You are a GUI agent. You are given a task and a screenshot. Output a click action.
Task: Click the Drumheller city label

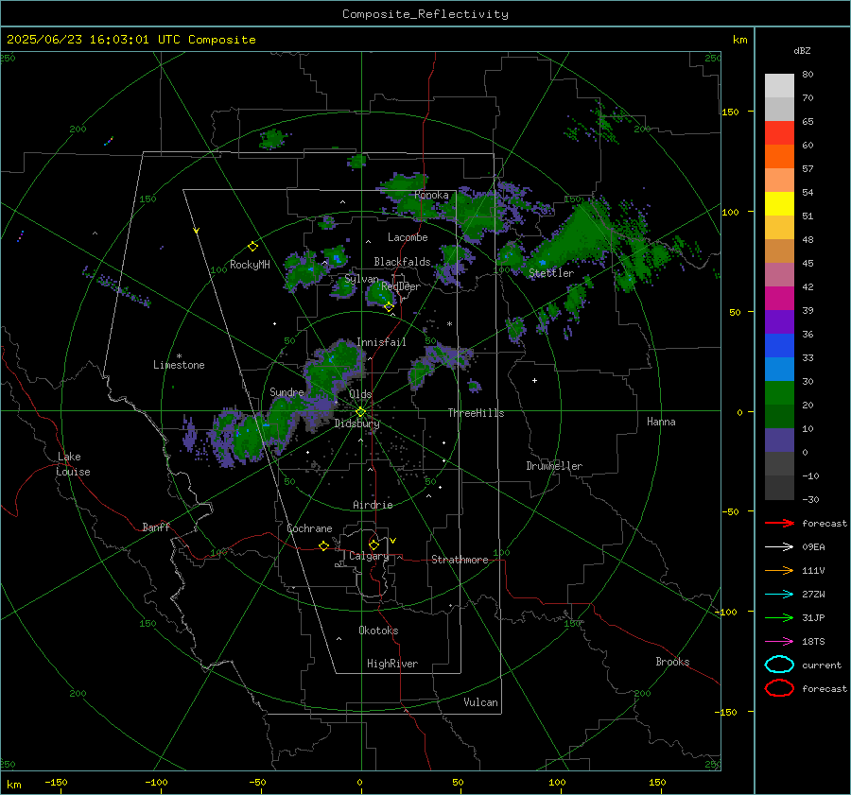tap(554, 466)
